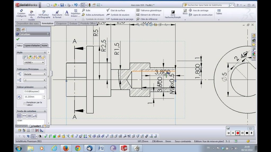Open the Tables tool
Image resolution: width=271 pixels, height=152 pixels.
[219, 12]
